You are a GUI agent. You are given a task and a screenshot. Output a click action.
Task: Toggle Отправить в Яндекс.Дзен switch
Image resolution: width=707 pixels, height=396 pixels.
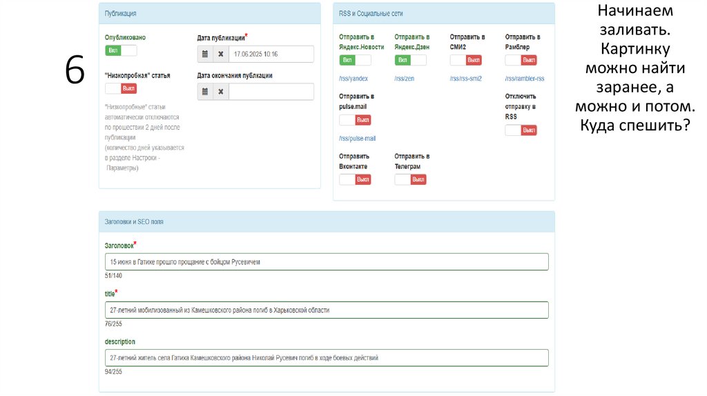(x=410, y=60)
